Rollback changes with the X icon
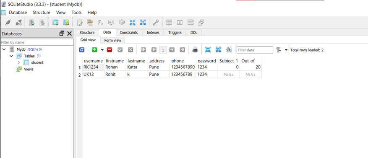Viewport: 368px width, 158px height. pos(130,50)
